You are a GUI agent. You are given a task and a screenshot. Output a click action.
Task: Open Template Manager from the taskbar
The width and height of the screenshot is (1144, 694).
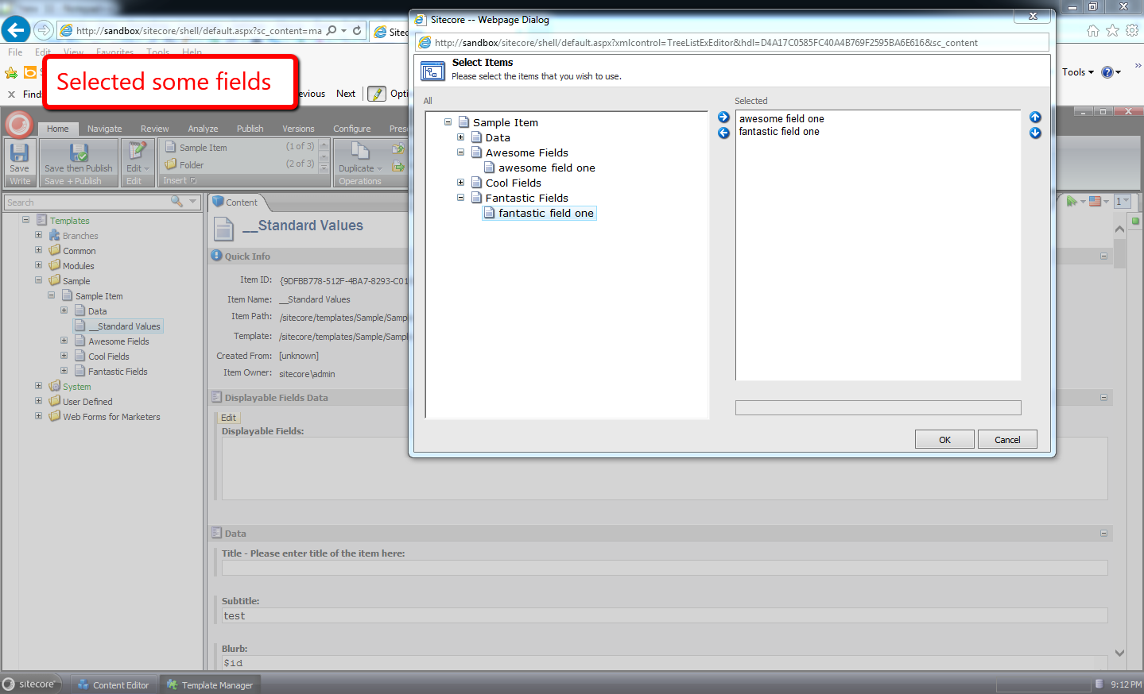pos(210,684)
